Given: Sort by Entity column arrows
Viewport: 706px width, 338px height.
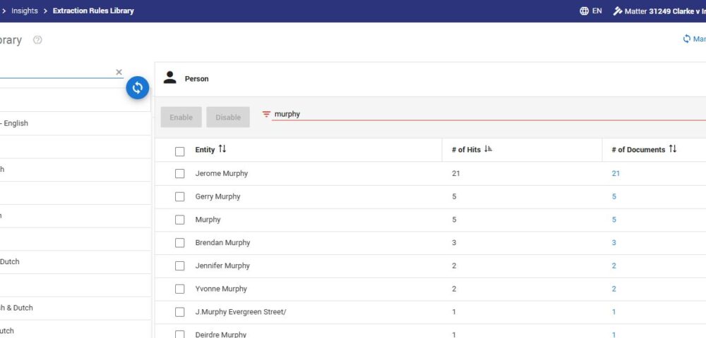Looking at the screenshot, I should [x=222, y=149].
